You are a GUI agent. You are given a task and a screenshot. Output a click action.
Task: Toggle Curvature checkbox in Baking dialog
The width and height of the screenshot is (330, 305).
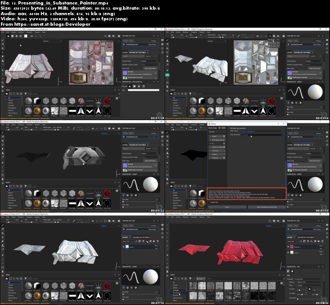pyautogui.click(x=210, y=151)
